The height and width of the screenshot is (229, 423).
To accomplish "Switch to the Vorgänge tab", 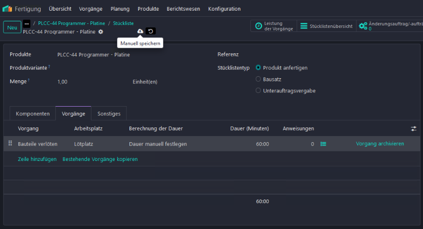I will [x=73, y=114].
